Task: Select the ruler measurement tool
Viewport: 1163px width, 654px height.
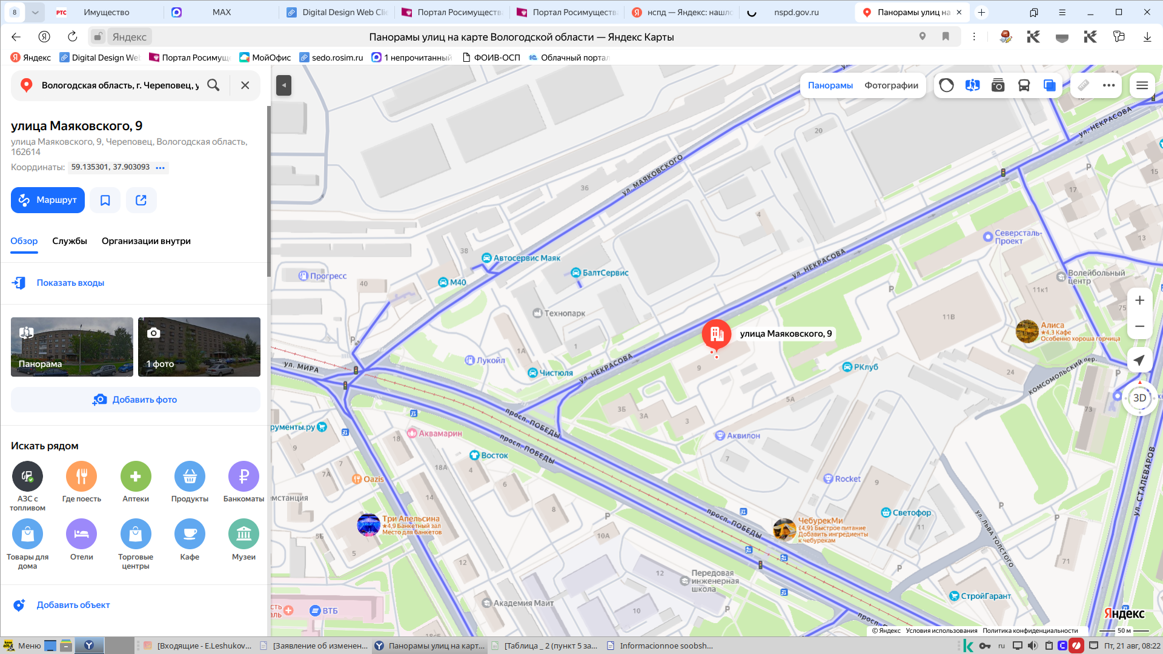Action: tap(1084, 85)
